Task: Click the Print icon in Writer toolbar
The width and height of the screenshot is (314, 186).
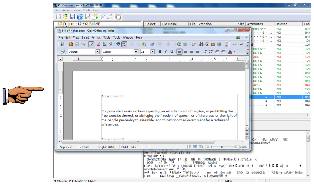Action: (x=105, y=44)
